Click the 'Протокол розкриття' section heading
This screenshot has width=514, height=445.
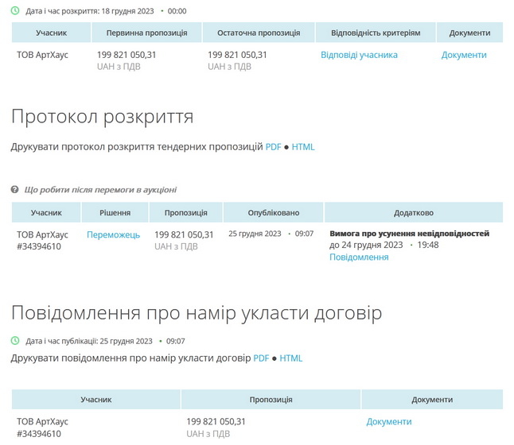(x=102, y=117)
